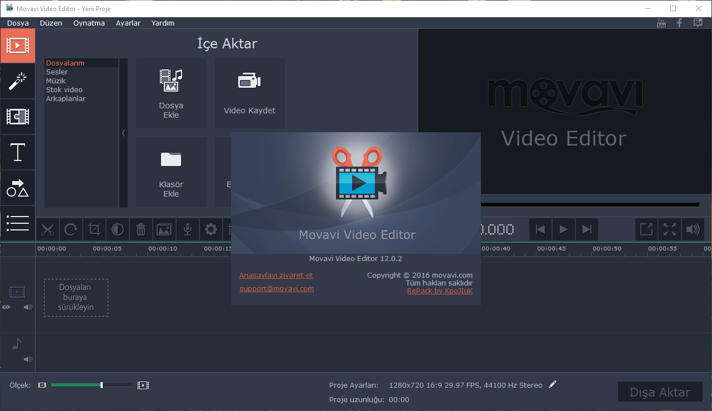Click the player volume speaker icon

[693, 229]
